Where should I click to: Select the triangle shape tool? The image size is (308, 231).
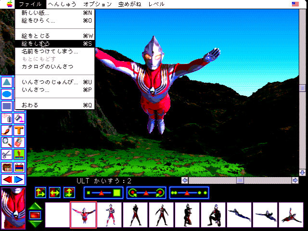pos(7,82)
